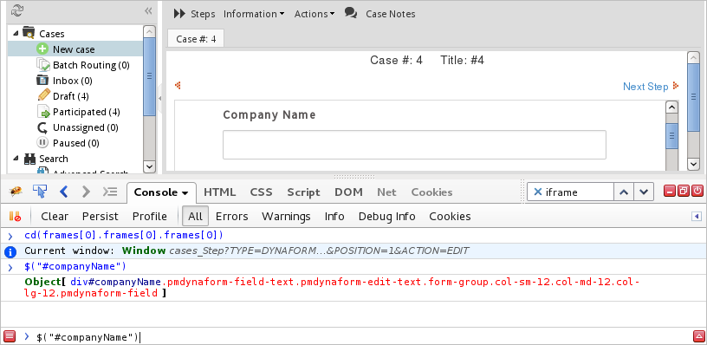Filter console by Cookies
The width and height of the screenshot is (707, 345).
[450, 217]
